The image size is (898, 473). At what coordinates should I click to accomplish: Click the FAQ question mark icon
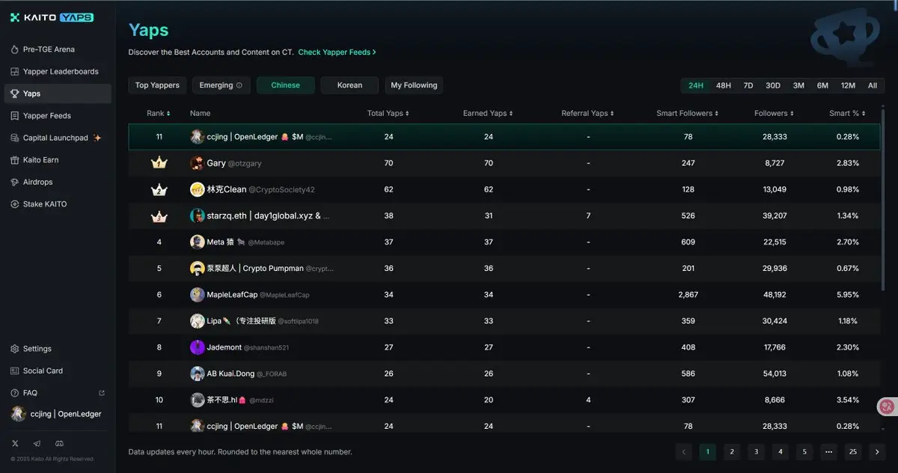tap(15, 393)
